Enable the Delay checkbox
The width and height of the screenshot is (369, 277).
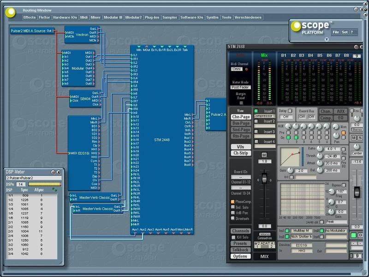290,111
